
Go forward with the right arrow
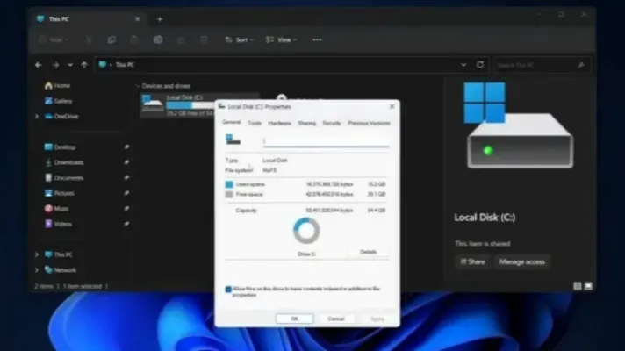tap(56, 65)
